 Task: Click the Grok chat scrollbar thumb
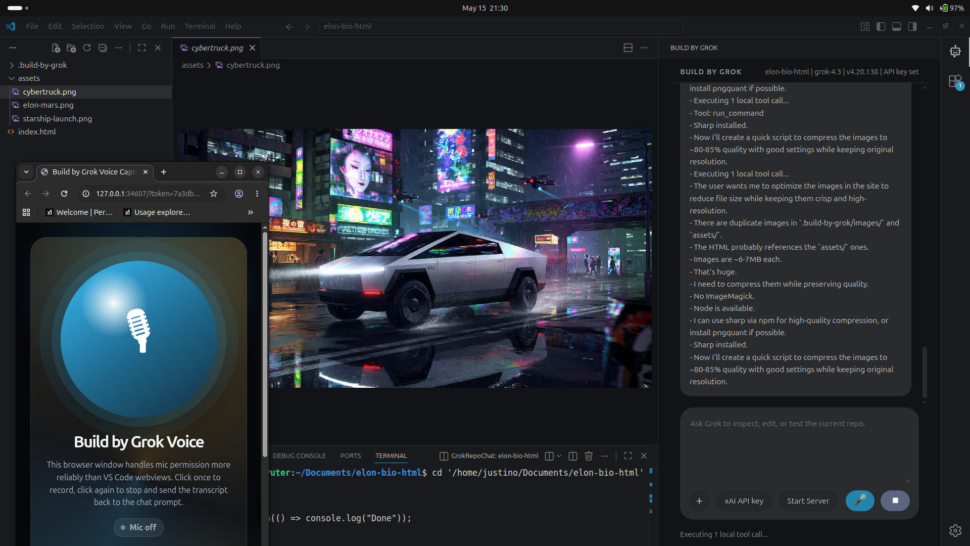(x=925, y=372)
